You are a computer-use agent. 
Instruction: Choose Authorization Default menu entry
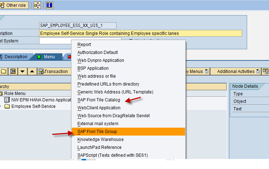click(128, 52)
